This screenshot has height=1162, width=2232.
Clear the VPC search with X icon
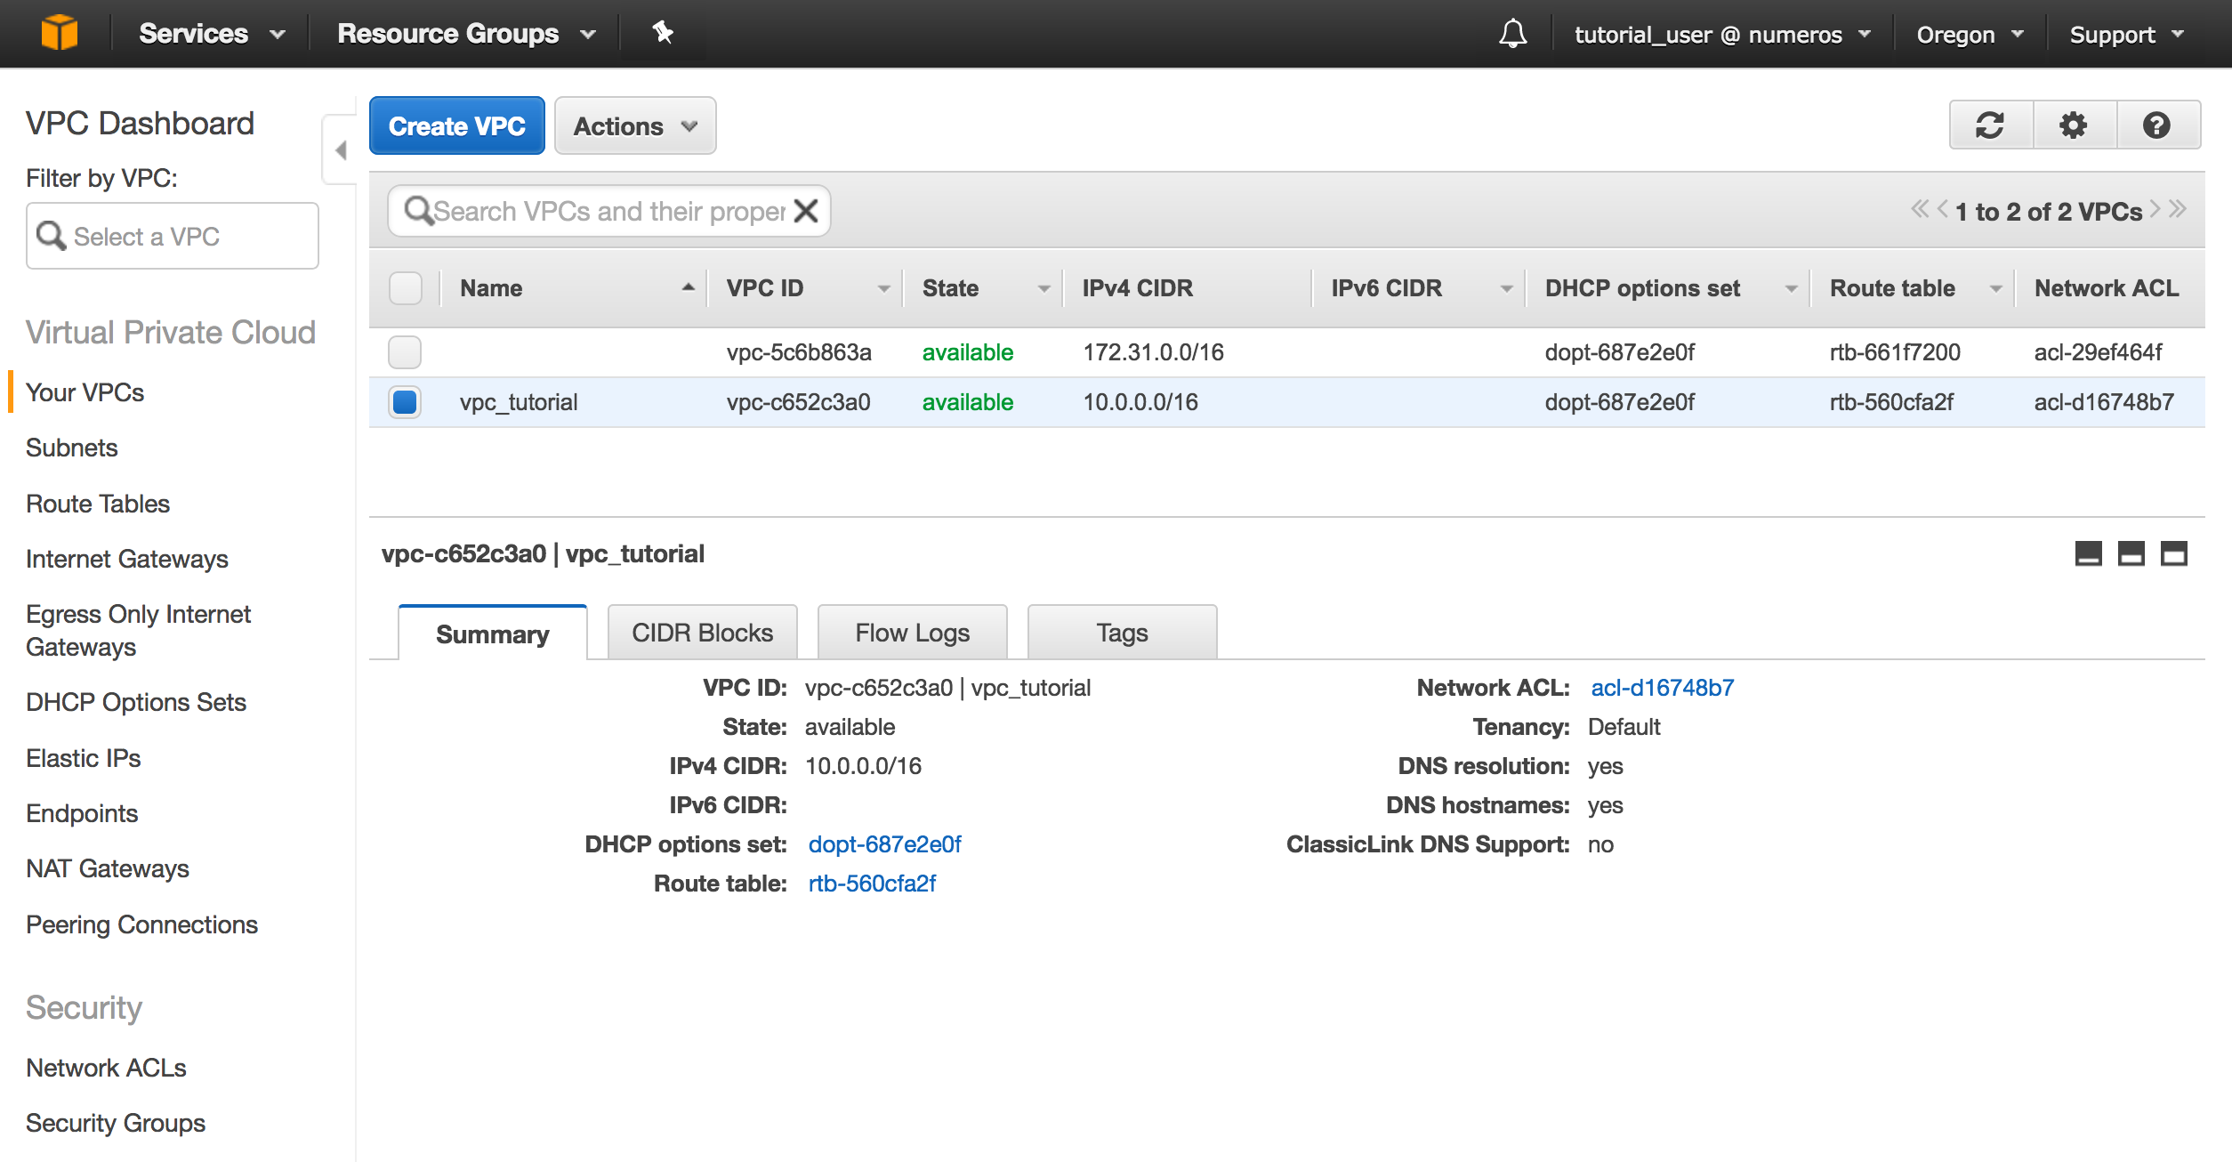806,211
